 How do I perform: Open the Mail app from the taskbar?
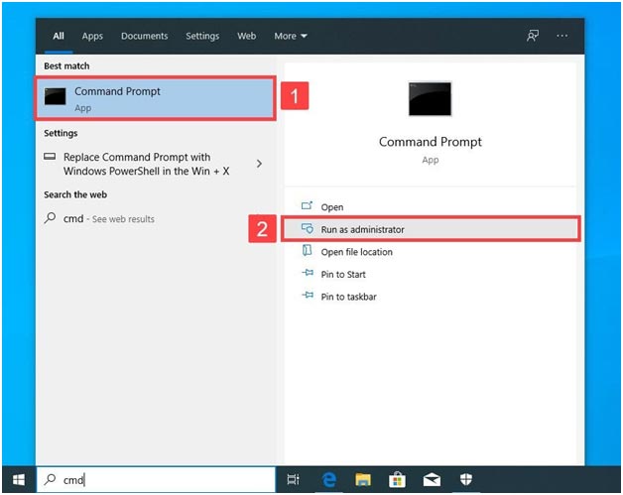click(433, 480)
